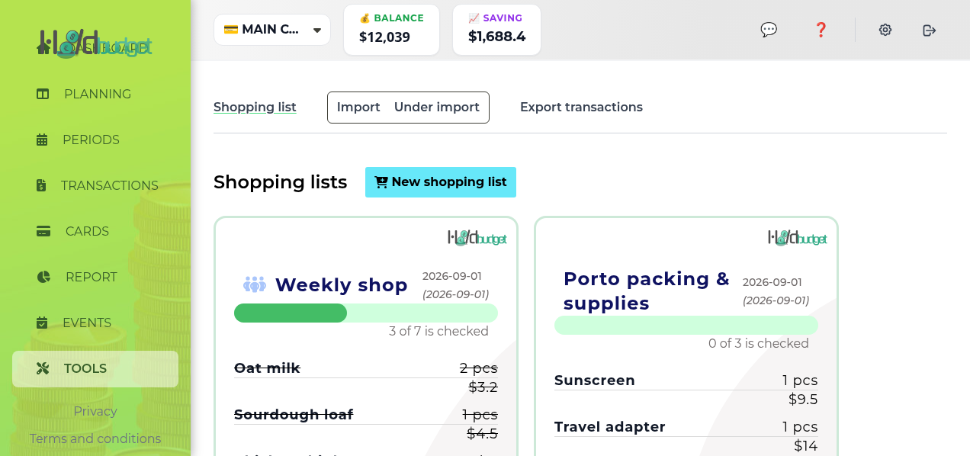Select the Tools sidebar item

95,368
